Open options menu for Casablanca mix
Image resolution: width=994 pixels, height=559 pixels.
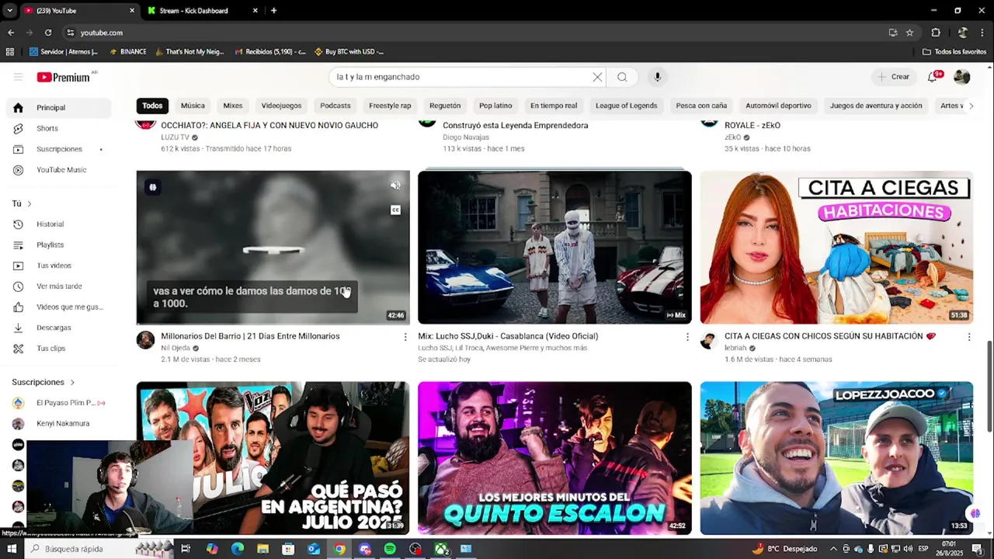click(686, 337)
